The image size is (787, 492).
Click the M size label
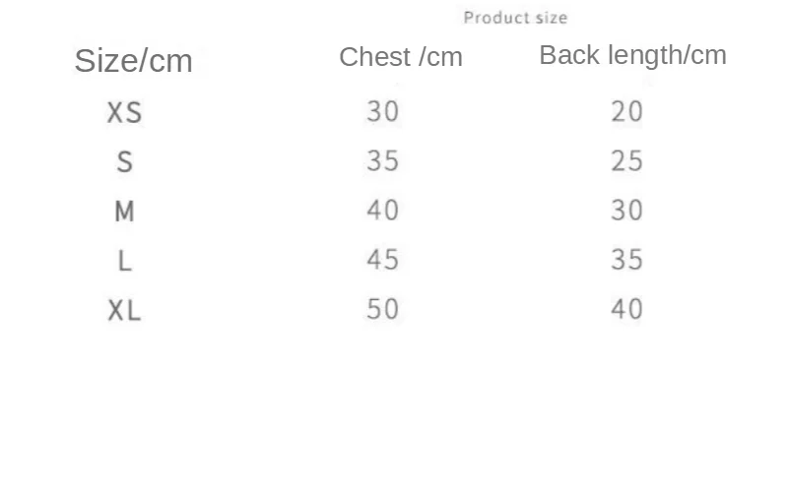coord(125,212)
